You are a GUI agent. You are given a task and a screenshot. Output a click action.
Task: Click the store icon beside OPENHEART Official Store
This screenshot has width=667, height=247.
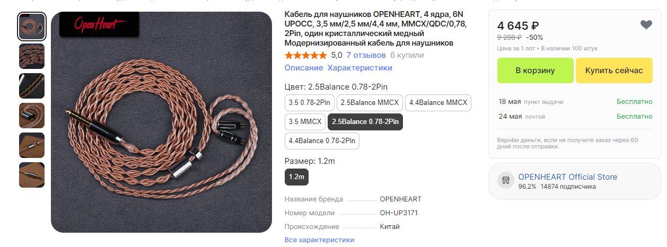coord(506,181)
